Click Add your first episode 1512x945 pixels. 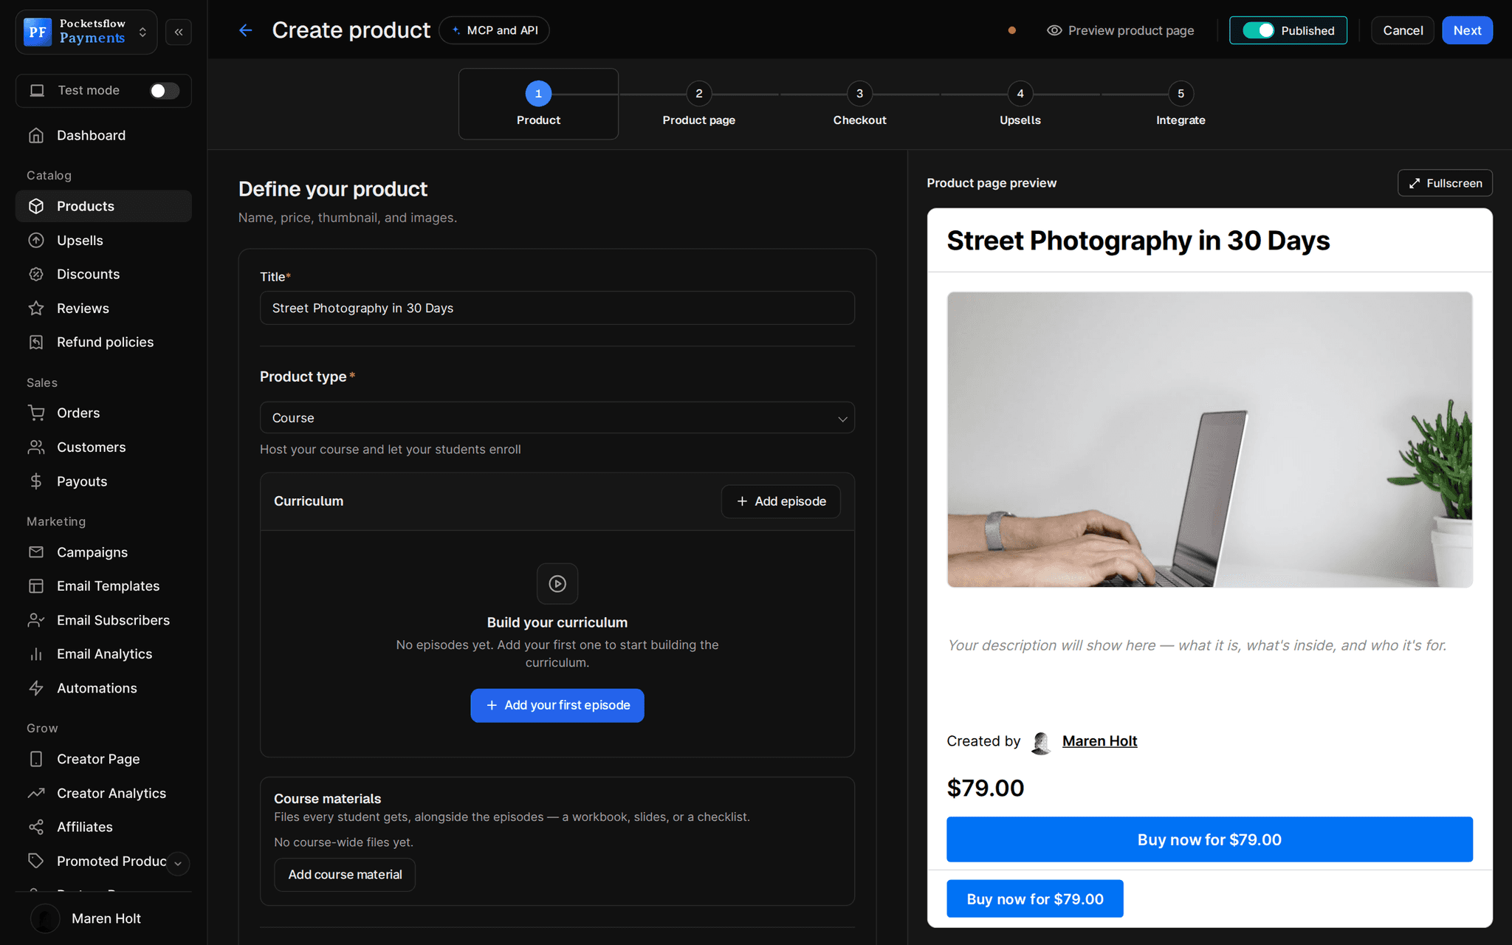pos(557,705)
